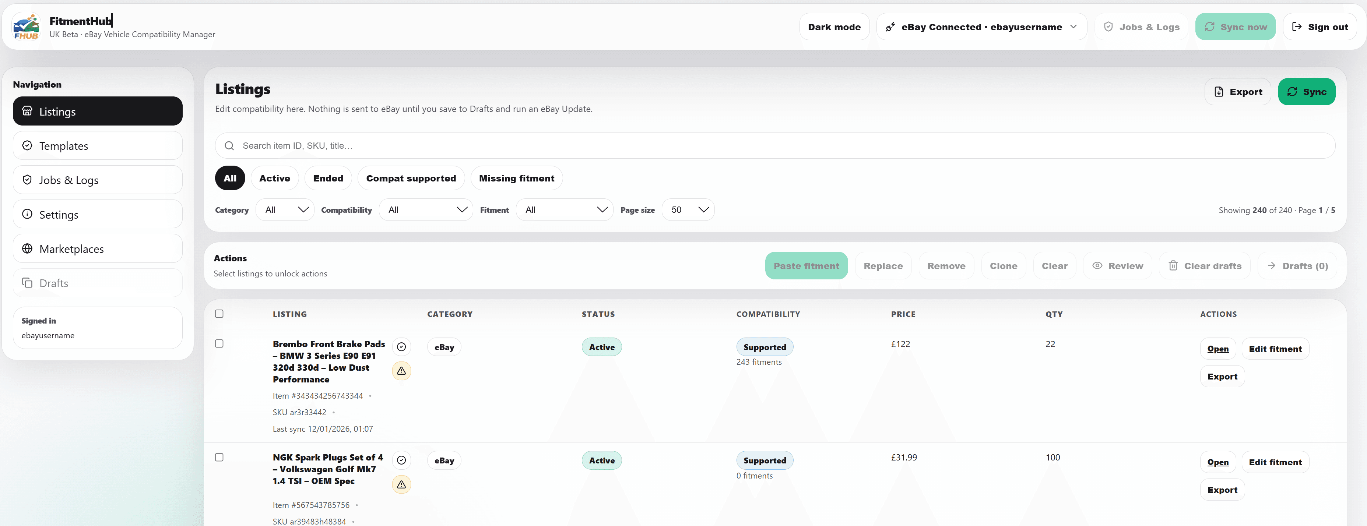The image size is (1367, 526).
Task: Expand the eBay Connected account dropdown
Action: [x=1073, y=27]
